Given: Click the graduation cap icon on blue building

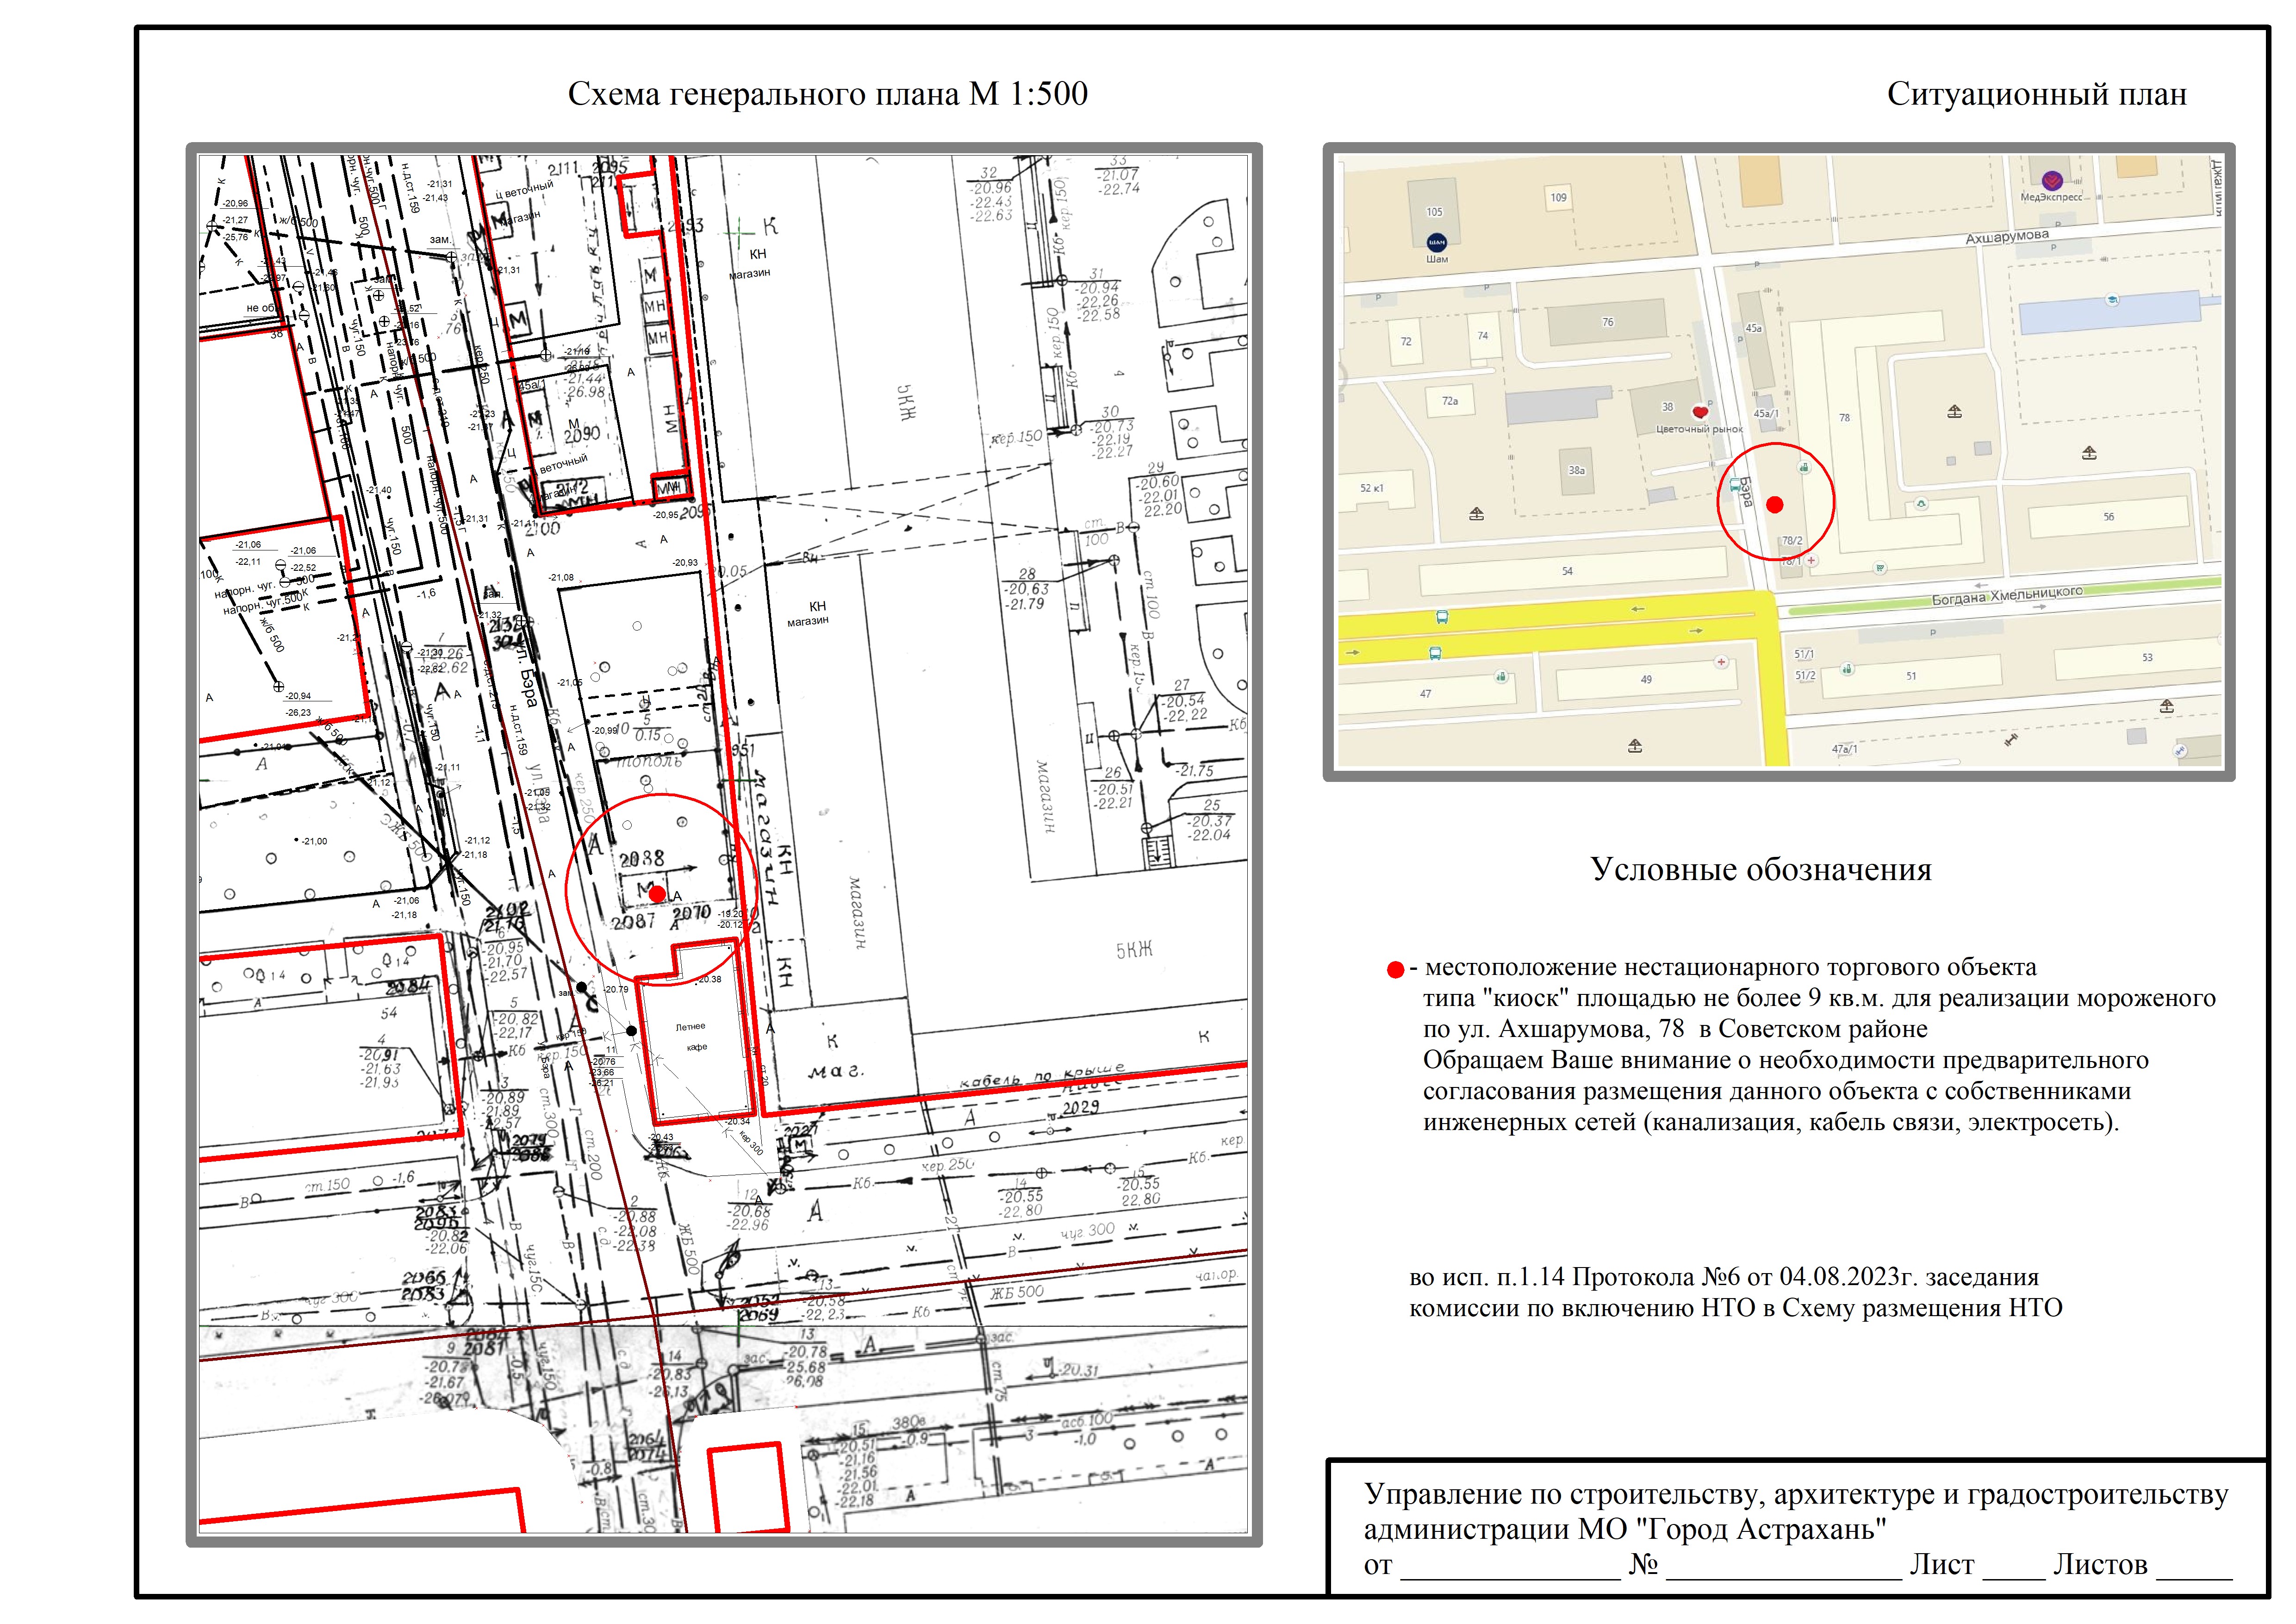Looking at the screenshot, I should coord(2112,299).
